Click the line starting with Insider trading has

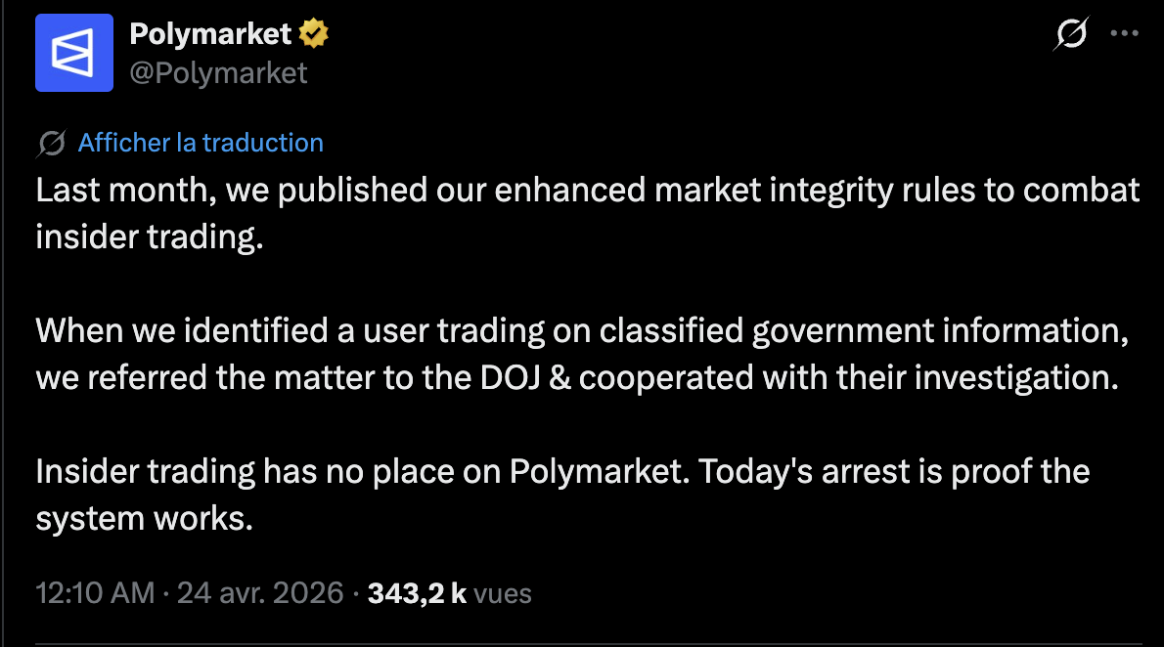(x=562, y=472)
